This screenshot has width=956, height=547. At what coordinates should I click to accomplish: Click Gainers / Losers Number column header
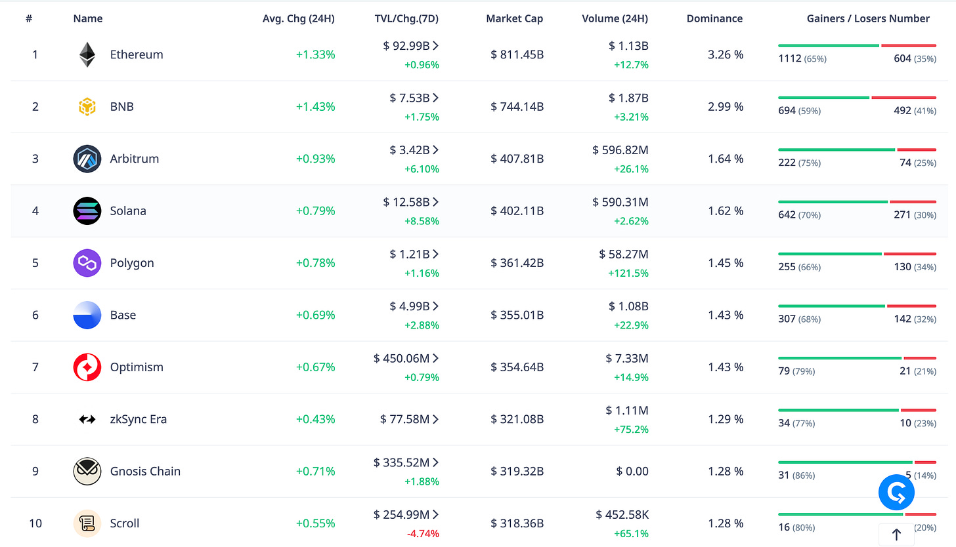[868, 18]
